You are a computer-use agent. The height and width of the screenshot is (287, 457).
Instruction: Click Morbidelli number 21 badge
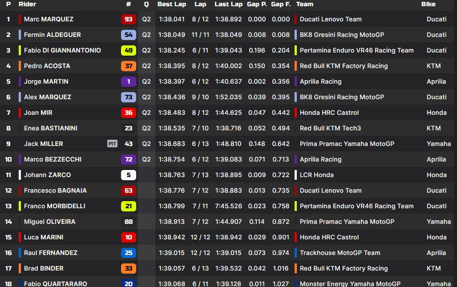pyautogui.click(x=129, y=206)
